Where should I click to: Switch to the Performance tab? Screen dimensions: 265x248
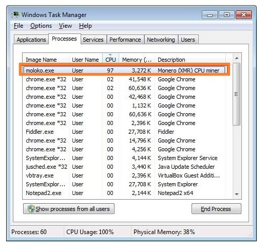125,40
